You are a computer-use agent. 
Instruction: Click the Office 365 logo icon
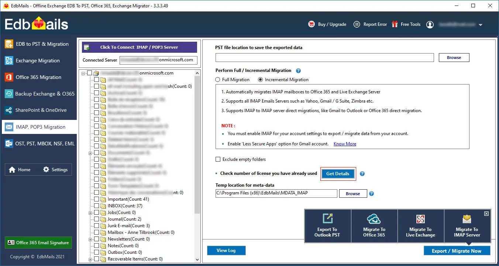coord(9,77)
